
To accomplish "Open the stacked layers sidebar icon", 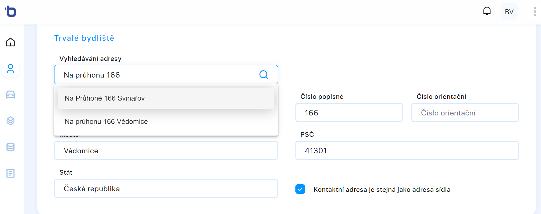I will click(x=10, y=121).
